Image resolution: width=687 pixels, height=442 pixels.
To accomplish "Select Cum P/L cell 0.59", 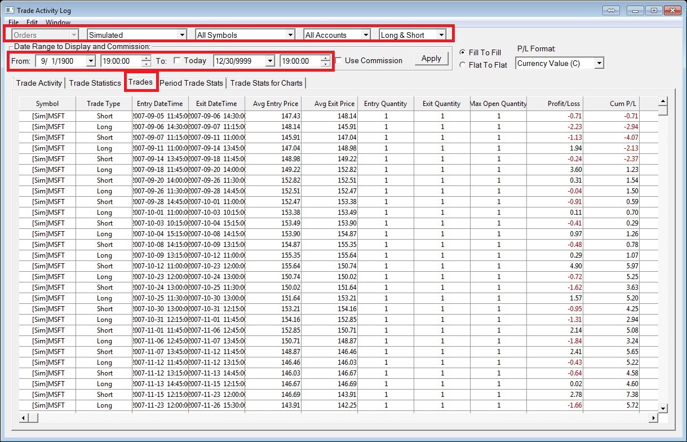I will (x=611, y=202).
